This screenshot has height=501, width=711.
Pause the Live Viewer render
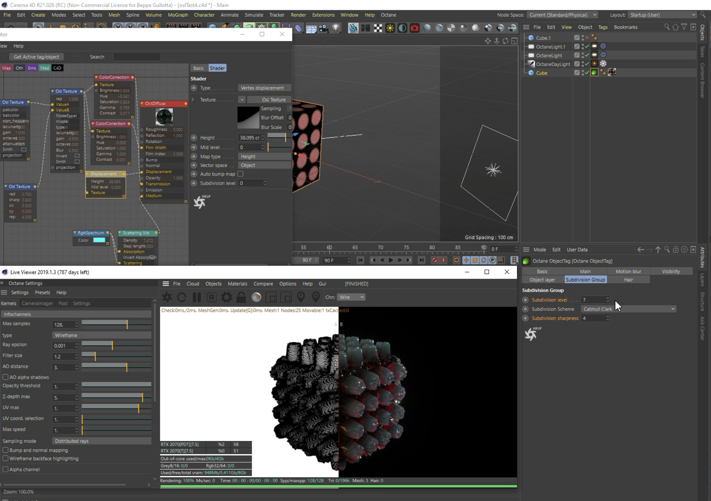tap(197, 297)
